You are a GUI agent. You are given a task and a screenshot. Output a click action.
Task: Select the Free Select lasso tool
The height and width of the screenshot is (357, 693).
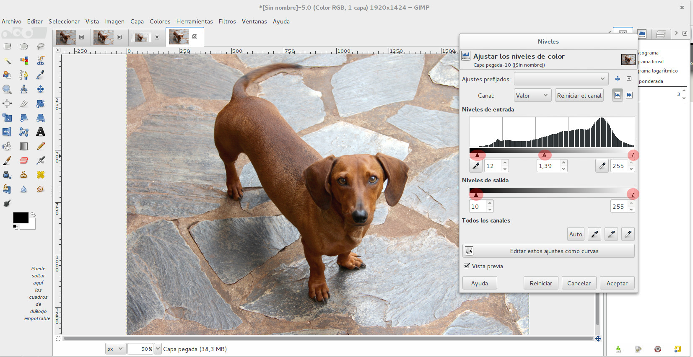point(41,47)
